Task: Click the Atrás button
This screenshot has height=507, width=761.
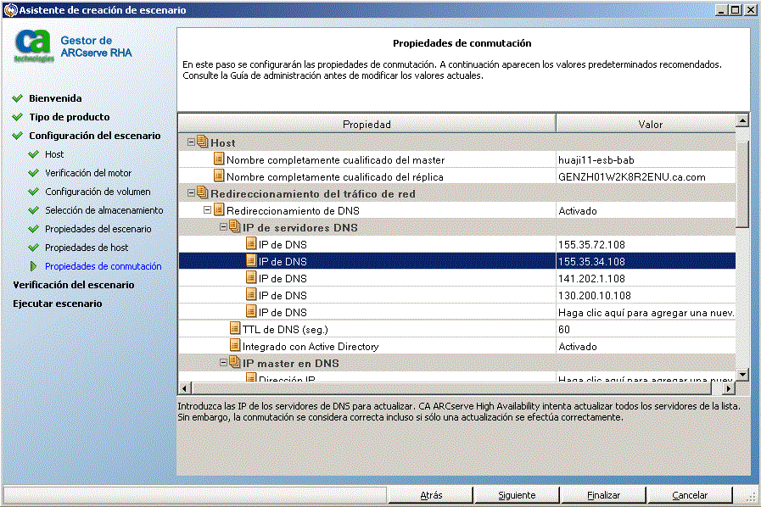Action: tap(431, 495)
